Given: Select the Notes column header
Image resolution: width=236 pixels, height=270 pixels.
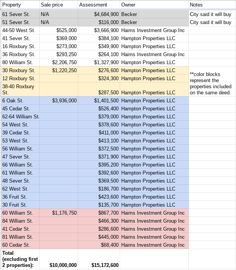Looking at the screenshot, I should click(196, 5).
